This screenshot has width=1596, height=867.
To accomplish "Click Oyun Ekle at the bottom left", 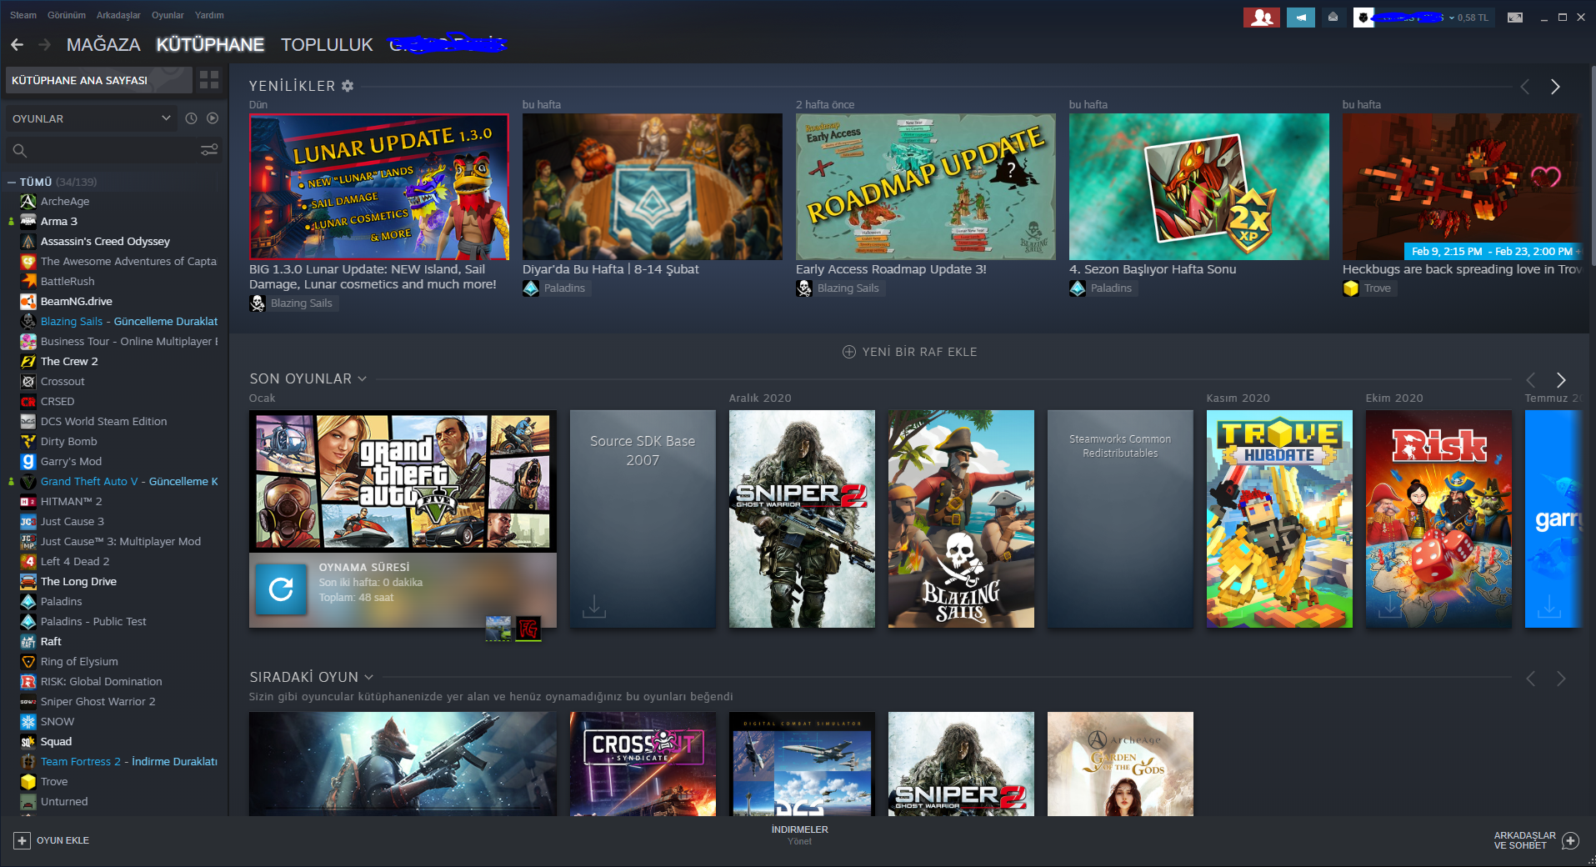I will point(63,840).
